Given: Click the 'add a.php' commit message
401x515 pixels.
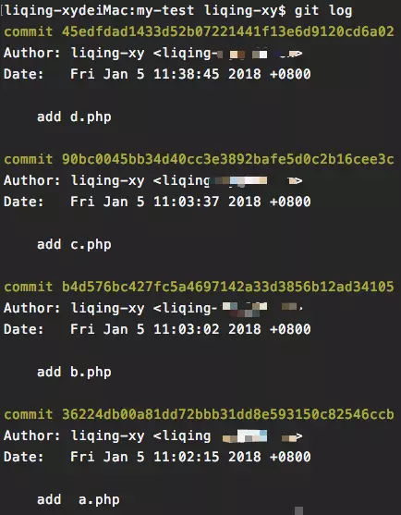Looking at the screenshot, I should tap(79, 500).
